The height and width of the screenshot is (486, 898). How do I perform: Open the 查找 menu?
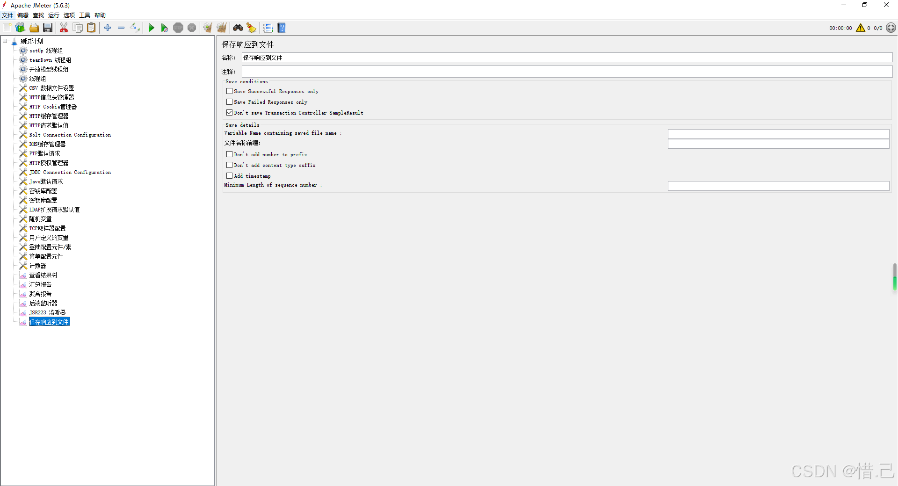pyautogui.click(x=38, y=15)
